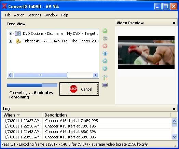
Task: Open the File menu
Action: pyautogui.click(x=8, y=15)
